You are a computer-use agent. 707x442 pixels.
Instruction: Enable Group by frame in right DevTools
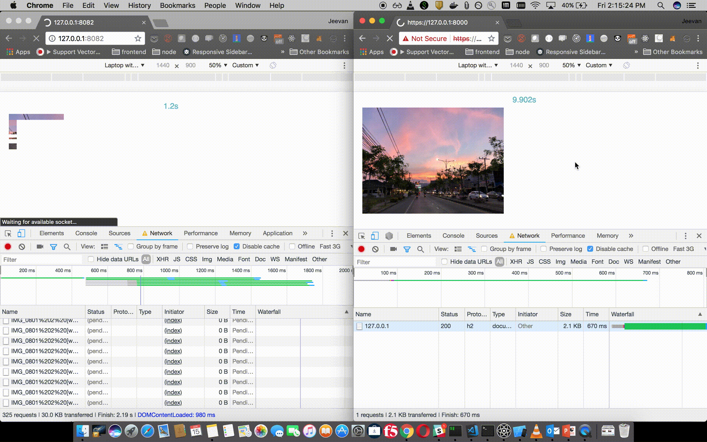(x=484, y=249)
